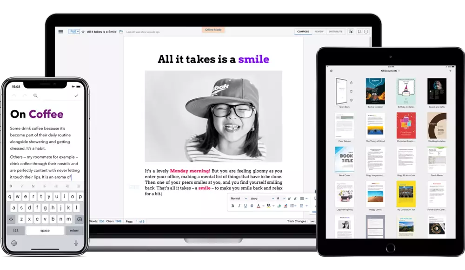Tap Italic in the phone formatting bar

pyautogui.click(x=22, y=186)
